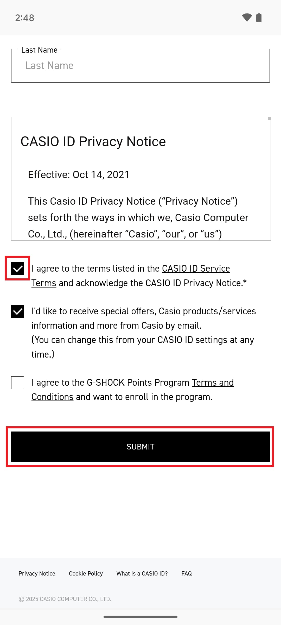The height and width of the screenshot is (625, 281).
Task: Click the "Effective: Oct 14, 2021" line
Action: tap(79, 175)
